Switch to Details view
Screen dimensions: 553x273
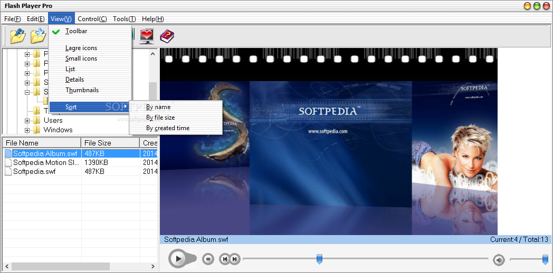(x=90, y=80)
